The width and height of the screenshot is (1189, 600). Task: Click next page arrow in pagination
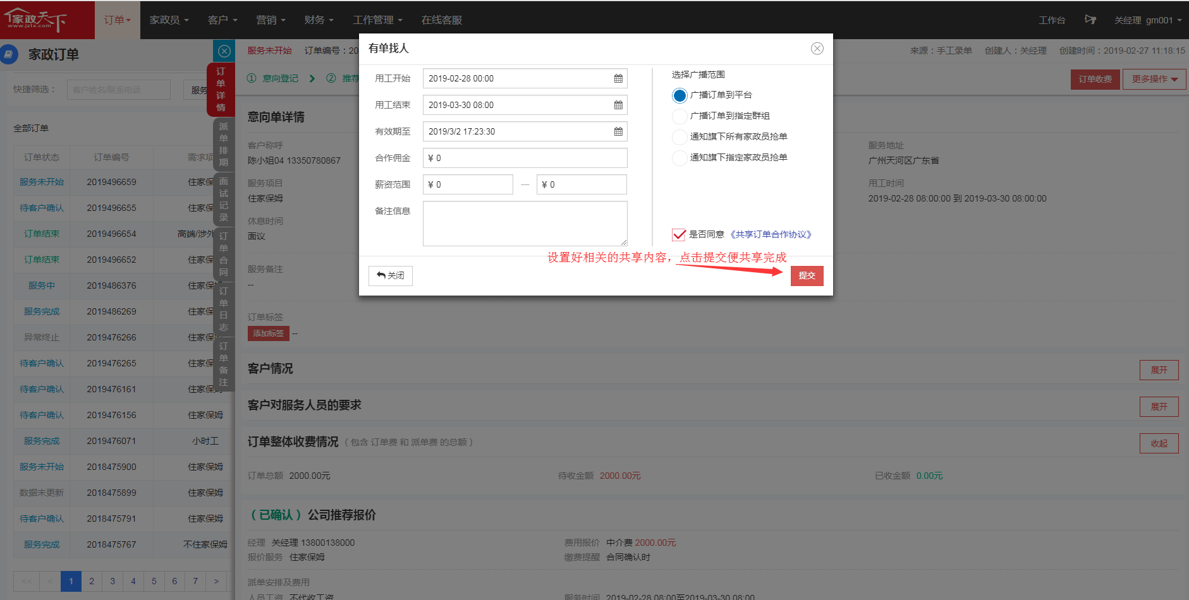point(216,581)
